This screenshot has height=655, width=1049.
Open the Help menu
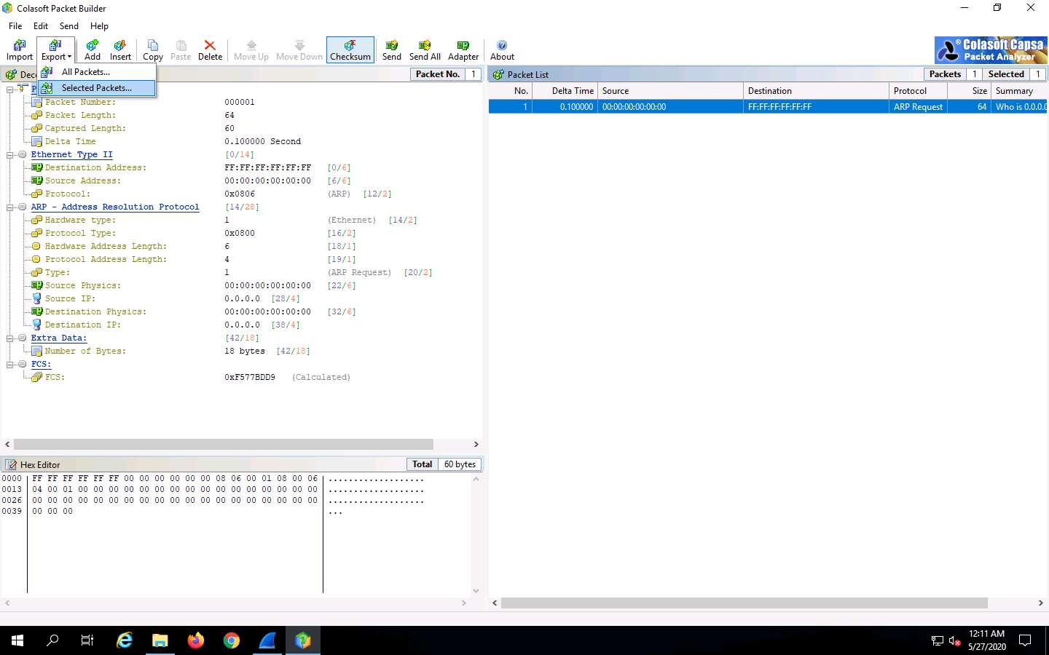tap(99, 26)
